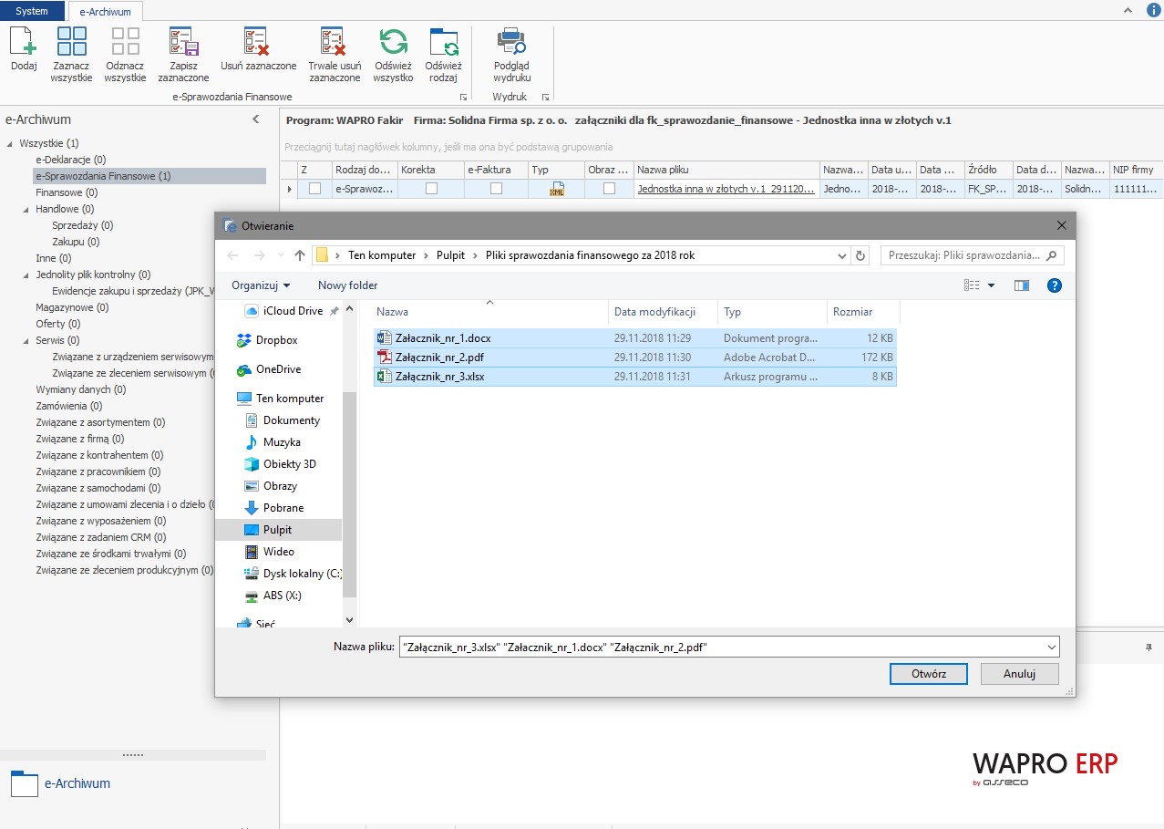Click the search magnifier in dialog
This screenshot has width=1164, height=829.
(x=1052, y=255)
